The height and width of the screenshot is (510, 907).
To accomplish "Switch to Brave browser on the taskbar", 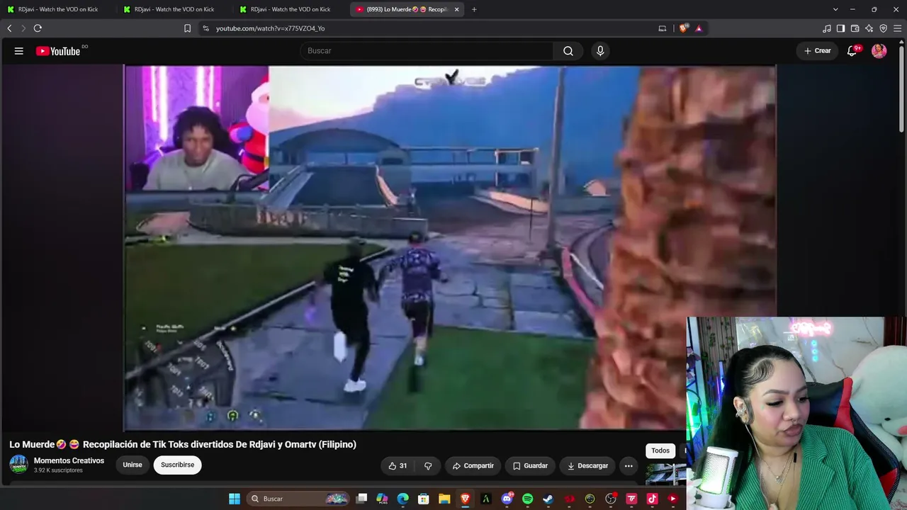I will click(466, 499).
